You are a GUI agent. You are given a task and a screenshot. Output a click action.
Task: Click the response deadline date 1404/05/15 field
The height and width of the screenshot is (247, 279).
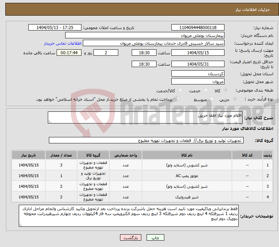(x=198, y=53)
